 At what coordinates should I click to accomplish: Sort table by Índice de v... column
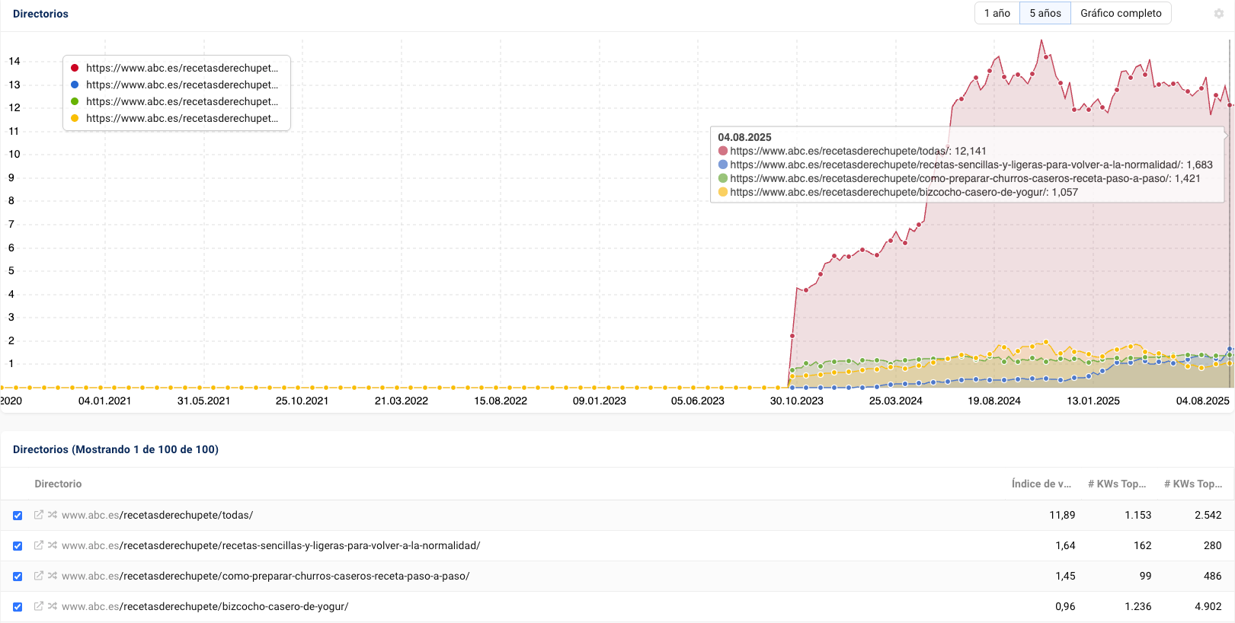pyautogui.click(x=1041, y=484)
